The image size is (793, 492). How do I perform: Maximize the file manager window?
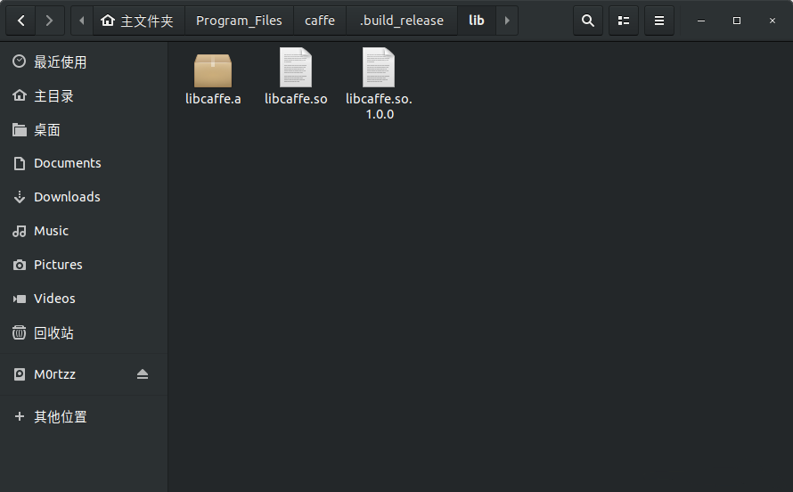pos(736,20)
